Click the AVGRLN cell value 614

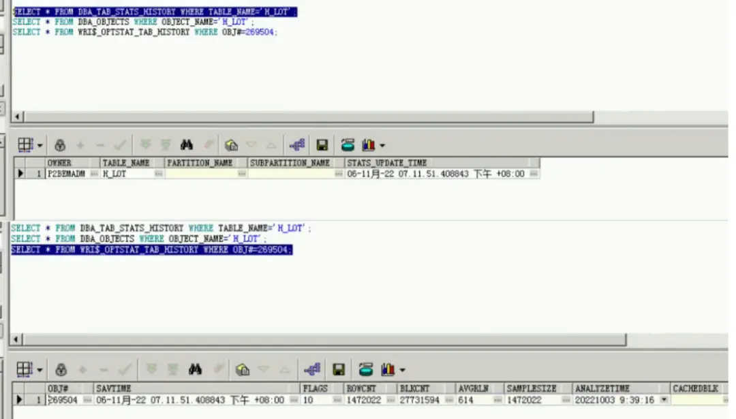pos(465,400)
